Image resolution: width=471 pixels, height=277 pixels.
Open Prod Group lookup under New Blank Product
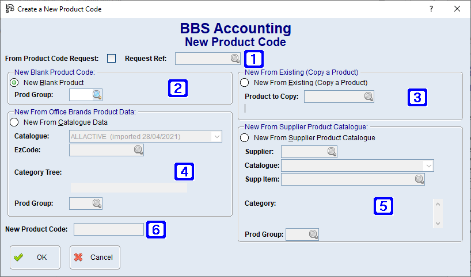tap(97, 95)
